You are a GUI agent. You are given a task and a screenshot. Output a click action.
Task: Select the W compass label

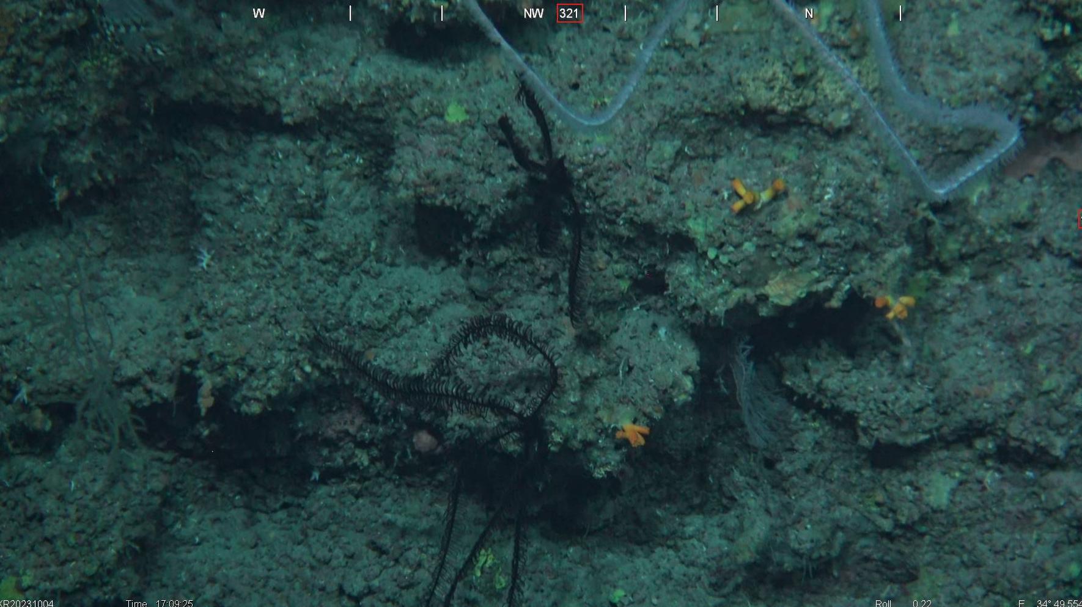(259, 13)
